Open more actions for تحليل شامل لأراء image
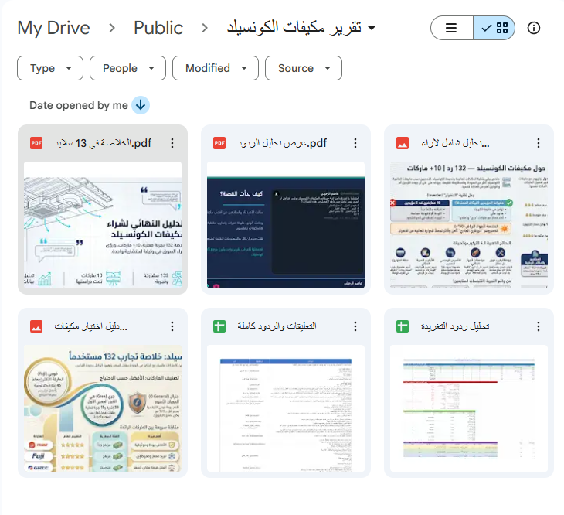The image size is (564, 515). point(539,143)
